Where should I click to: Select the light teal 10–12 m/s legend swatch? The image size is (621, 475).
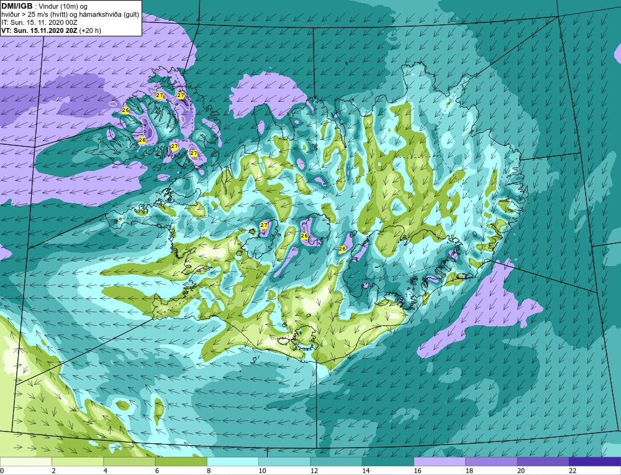point(284,461)
